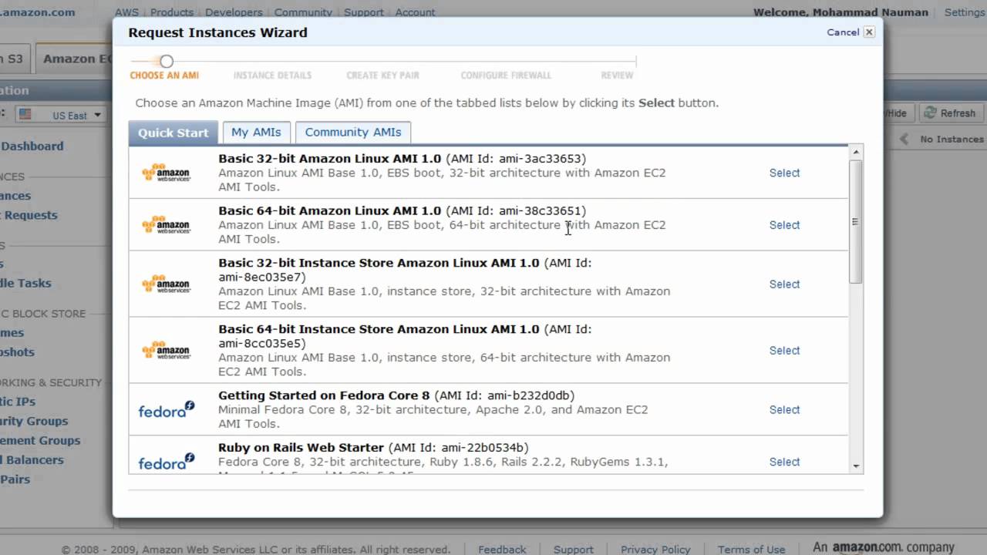This screenshot has width=987, height=555.
Task: Click the AMI list scrollbar thumb
Action: [856, 221]
